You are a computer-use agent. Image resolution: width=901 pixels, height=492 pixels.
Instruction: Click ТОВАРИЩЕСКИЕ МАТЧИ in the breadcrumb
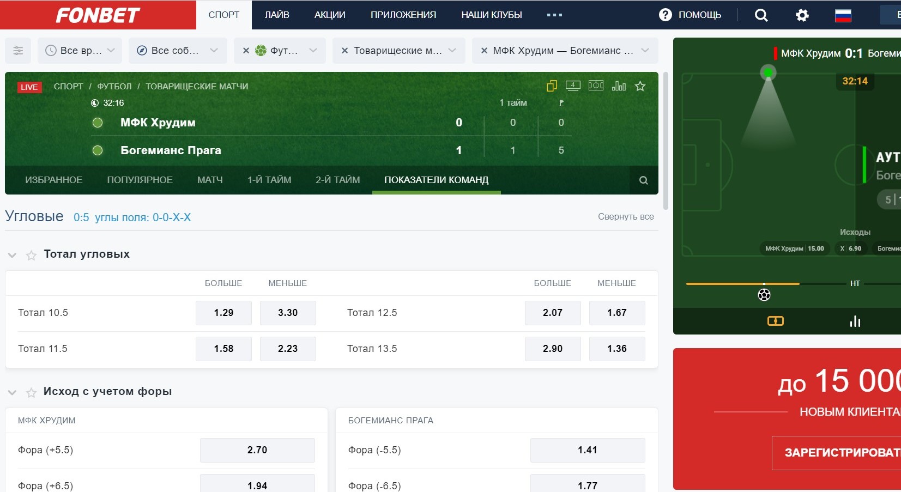coord(197,86)
